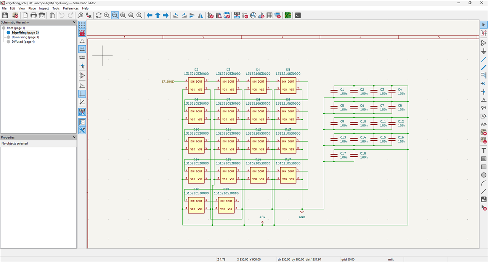Toggle grid display on the left toolbar

coord(82,25)
